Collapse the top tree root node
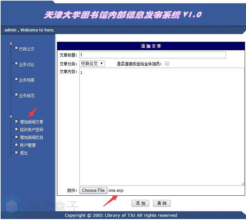Image resolution: width=246 pixels, height=220 pixels. tap(11, 43)
